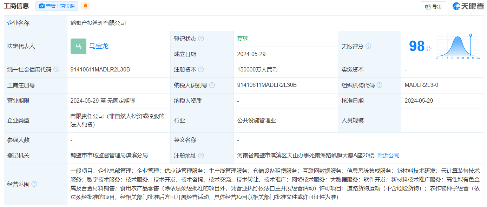This screenshot has height=207, width=487.
Task: Click help icon beside 统一社会信用代码
Action: pyautogui.click(x=56, y=69)
